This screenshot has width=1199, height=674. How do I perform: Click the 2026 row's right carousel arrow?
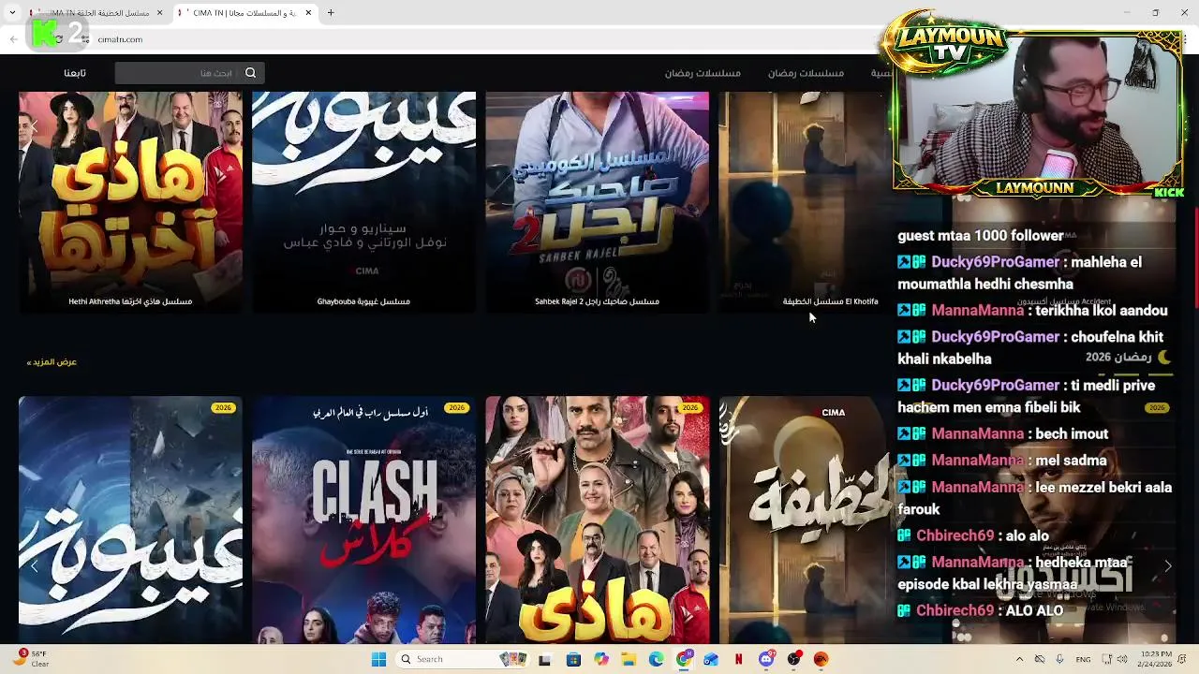pyautogui.click(x=1167, y=565)
